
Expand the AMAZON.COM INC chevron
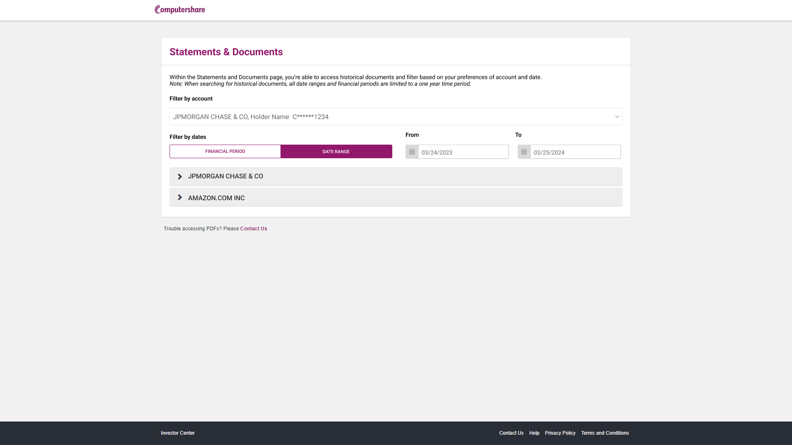coord(180,197)
